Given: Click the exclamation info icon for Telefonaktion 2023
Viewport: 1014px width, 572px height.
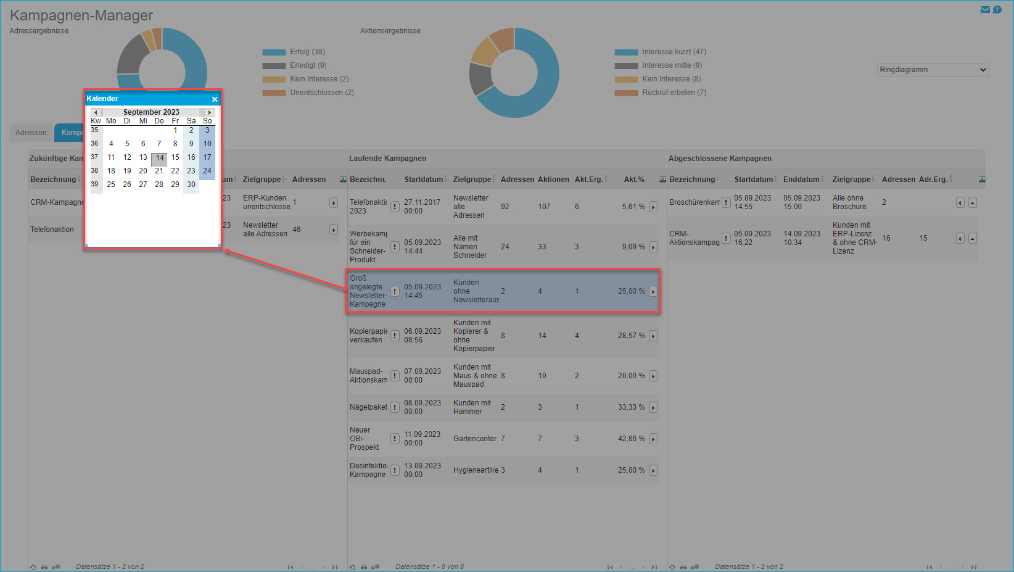Looking at the screenshot, I should point(395,207).
